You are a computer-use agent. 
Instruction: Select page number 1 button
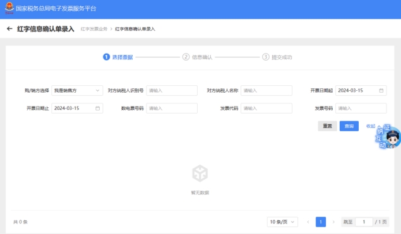pos(321,222)
